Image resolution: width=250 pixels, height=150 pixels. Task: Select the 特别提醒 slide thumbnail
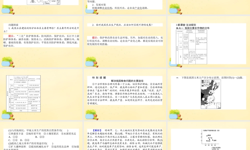click(125, 94)
